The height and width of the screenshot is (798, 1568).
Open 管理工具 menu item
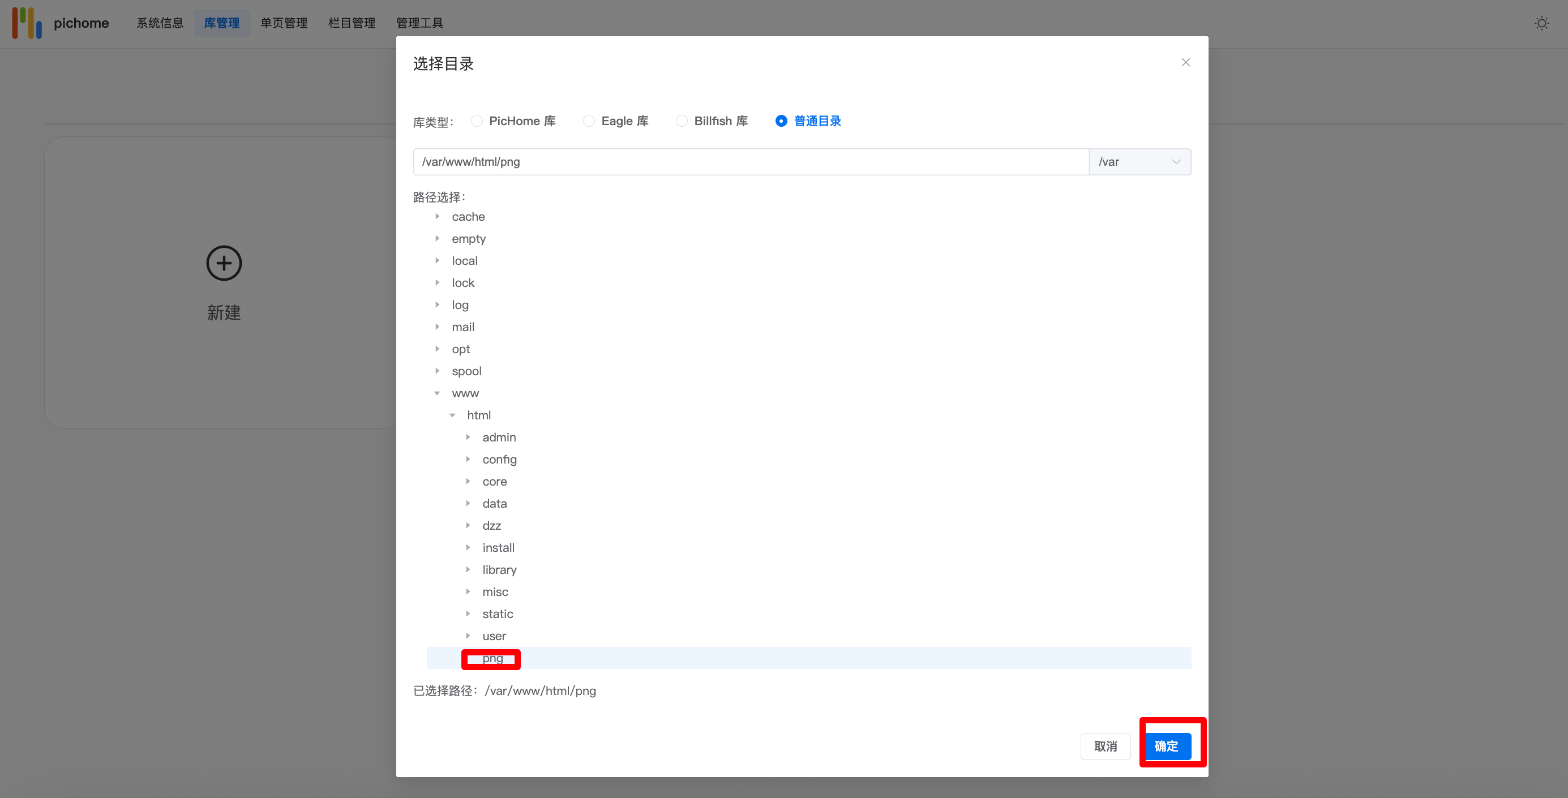[419, 23]
